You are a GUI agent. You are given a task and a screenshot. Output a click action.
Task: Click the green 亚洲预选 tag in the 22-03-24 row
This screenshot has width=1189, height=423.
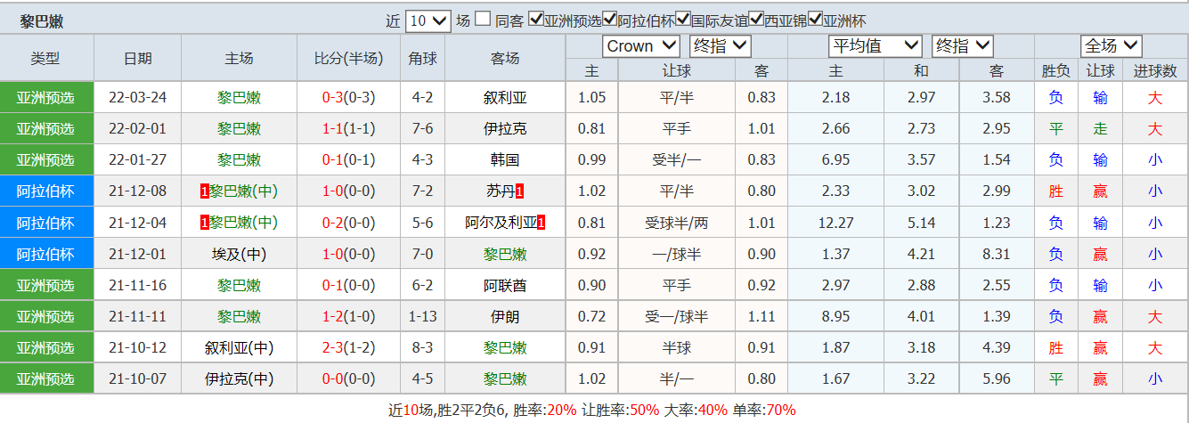coord(46,98)
